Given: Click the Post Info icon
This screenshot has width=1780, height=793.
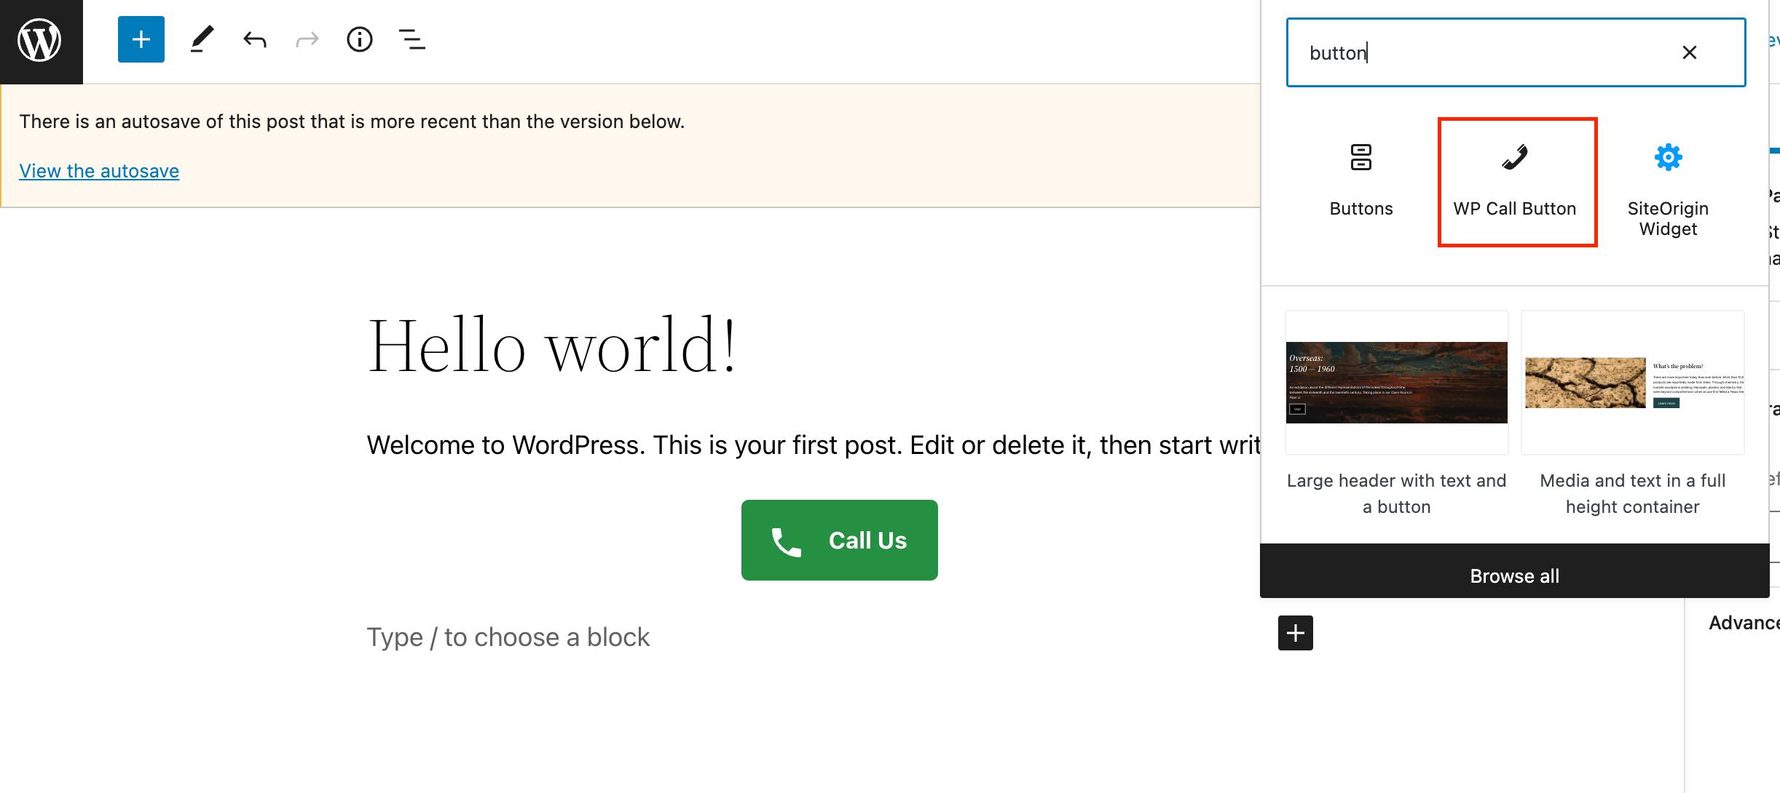Looking at the screenshot, I should pyautogui.click(x=359, y=39).
